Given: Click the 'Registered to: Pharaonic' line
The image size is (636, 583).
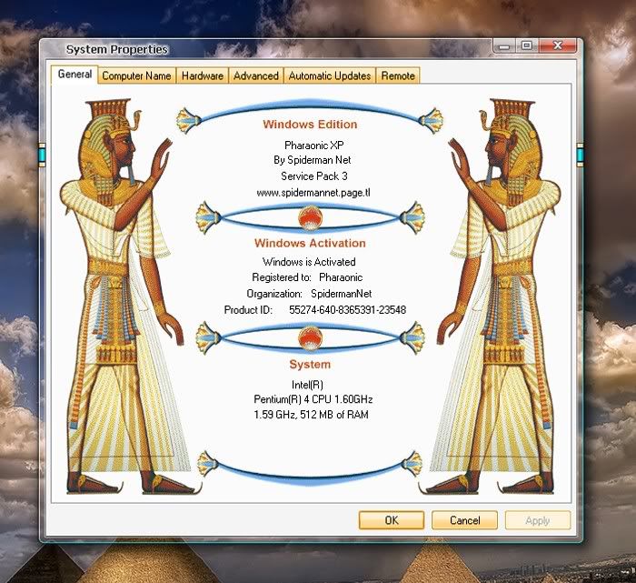Looking at the screenshot, I should (x=307, y=277).
